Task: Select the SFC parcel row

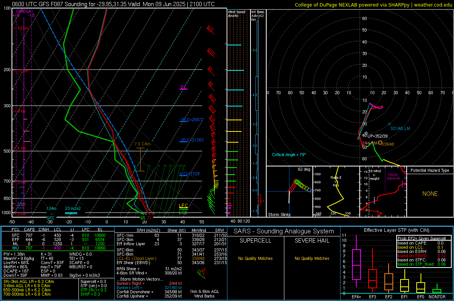Action: click(58, 235)
